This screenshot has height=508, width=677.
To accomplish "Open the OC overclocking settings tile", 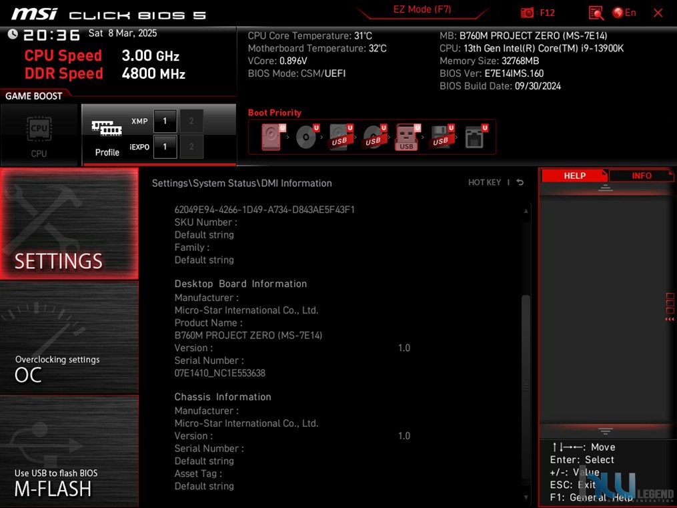I will (69, 338).
